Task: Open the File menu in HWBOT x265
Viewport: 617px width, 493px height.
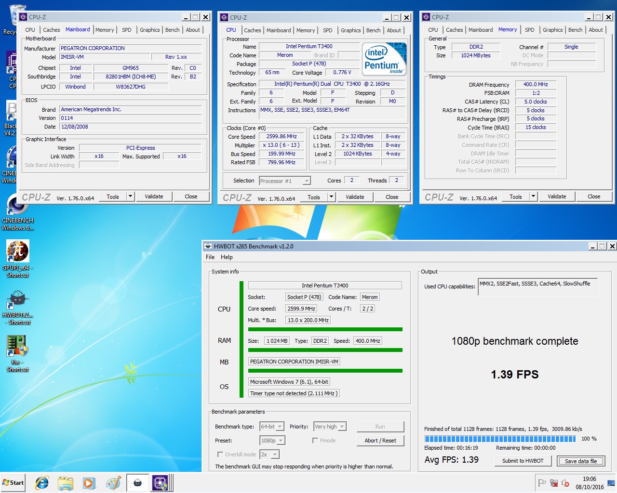Action: 210,257
